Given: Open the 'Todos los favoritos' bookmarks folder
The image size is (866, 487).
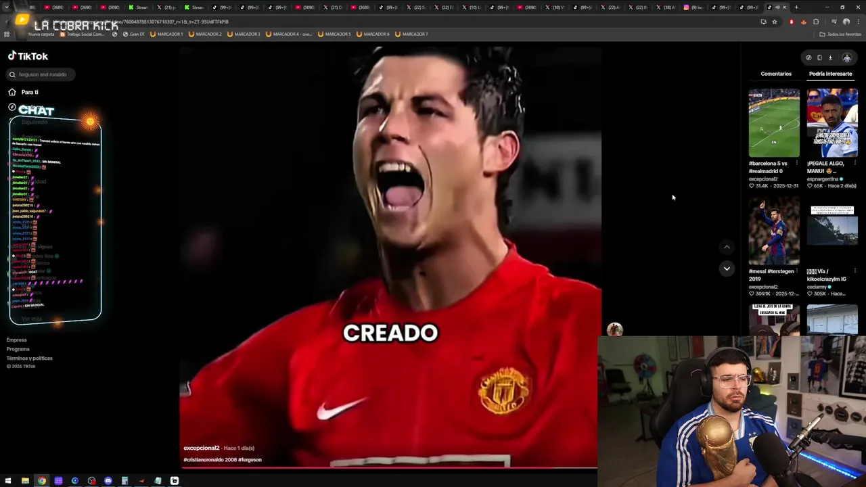Looking at the screenshot, I should point(840,34).
